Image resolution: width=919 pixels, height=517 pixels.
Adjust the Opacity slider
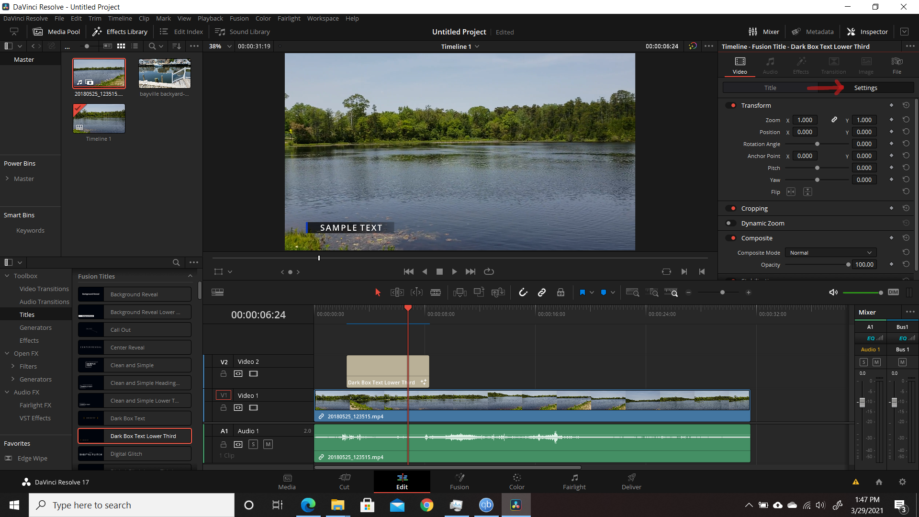(817, 265)
